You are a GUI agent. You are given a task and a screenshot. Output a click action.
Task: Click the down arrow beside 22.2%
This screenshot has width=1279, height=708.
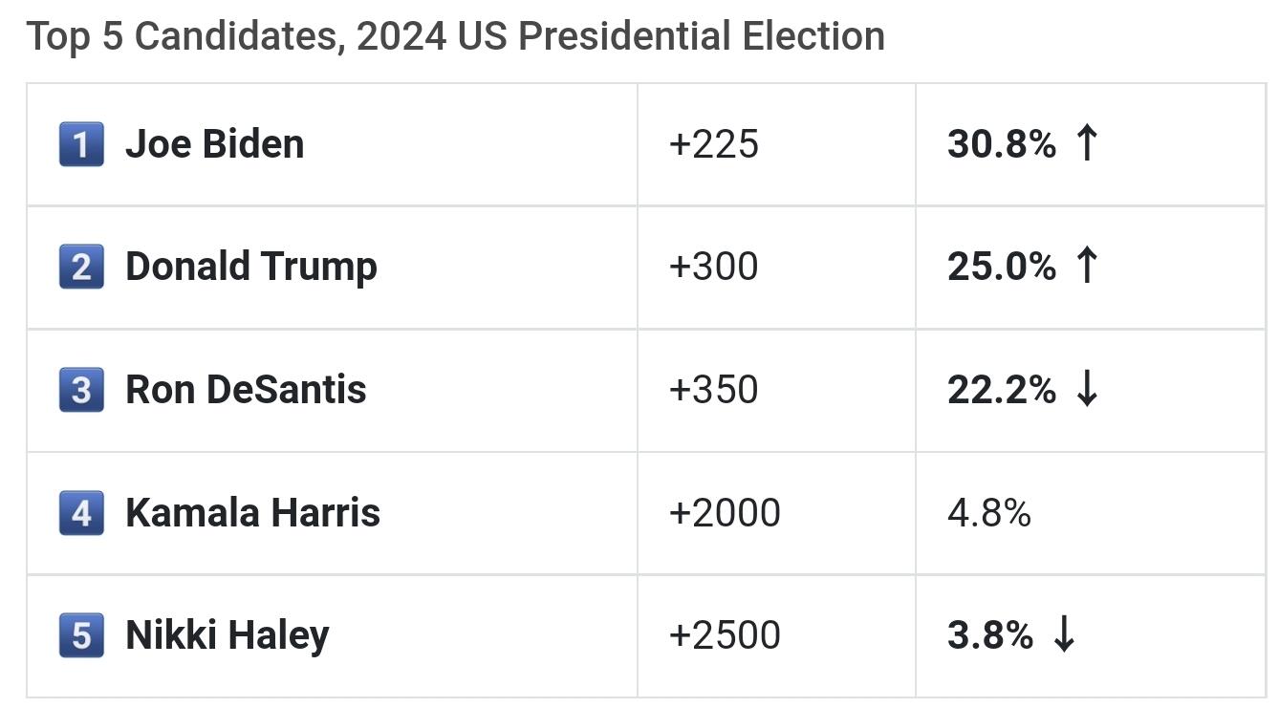(1086, 389)
